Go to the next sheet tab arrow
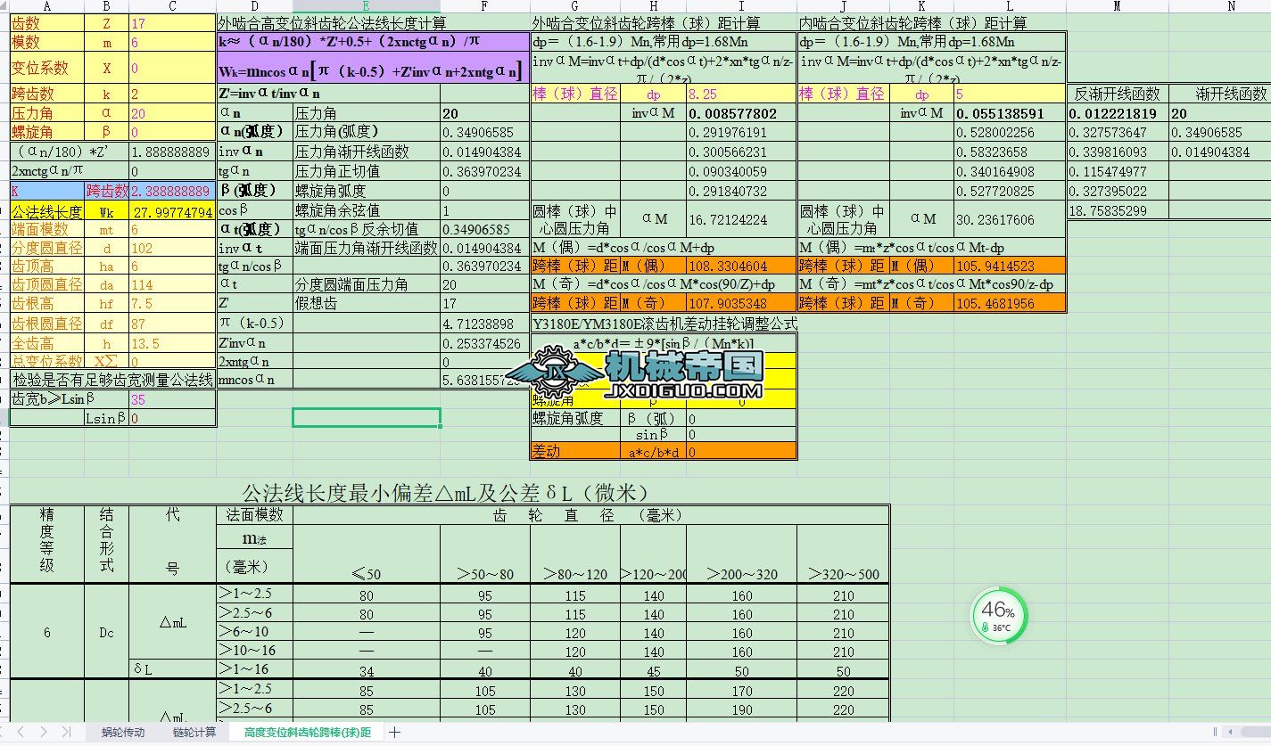This screenshot has width=1271, height=746. pyautogui.click(x=44, y=732)
